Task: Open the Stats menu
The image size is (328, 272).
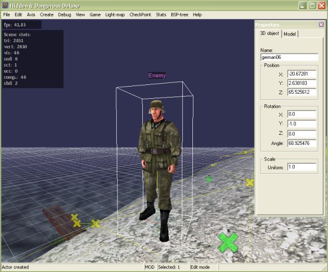Action: tap(161, 14)
